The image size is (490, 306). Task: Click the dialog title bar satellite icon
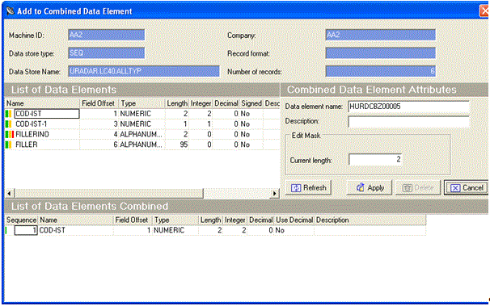tap(10, 11)
